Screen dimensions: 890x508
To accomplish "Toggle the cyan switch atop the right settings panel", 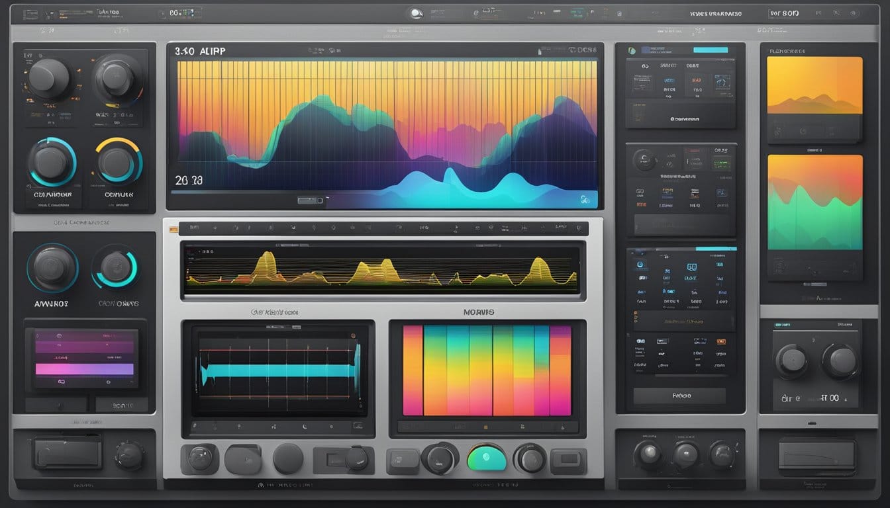I will pos(710,48).
